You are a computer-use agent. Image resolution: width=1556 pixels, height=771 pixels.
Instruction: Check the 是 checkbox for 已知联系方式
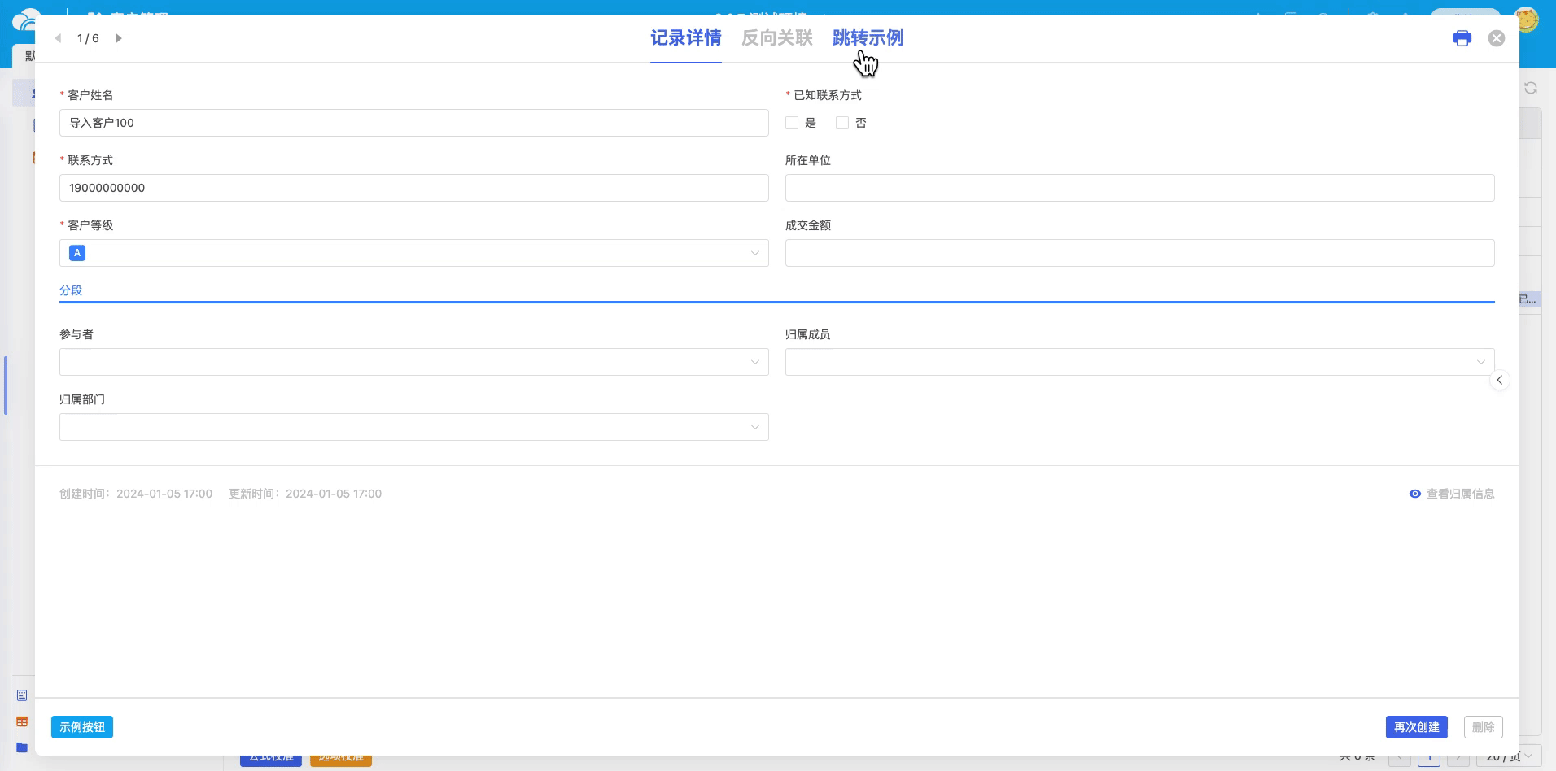(x=792, y=123)
